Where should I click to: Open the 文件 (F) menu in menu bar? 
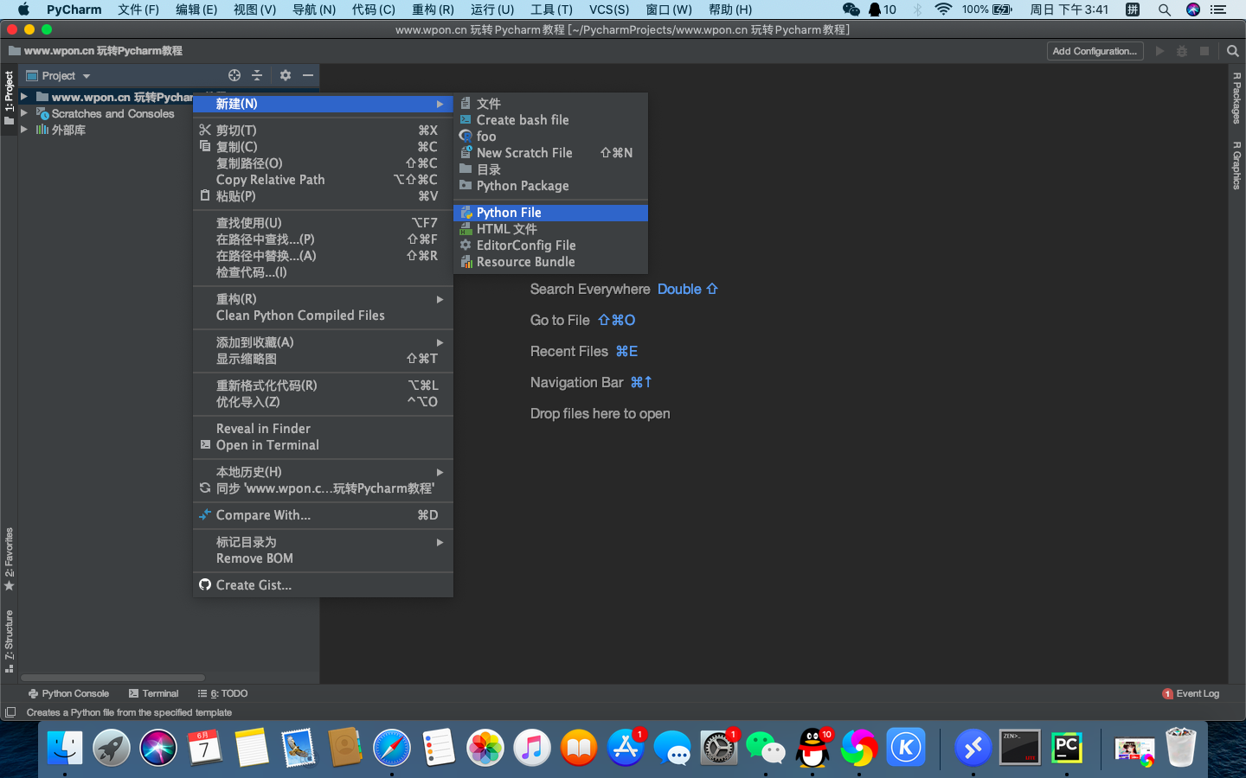pyautogui.click(x=138, y=10)
